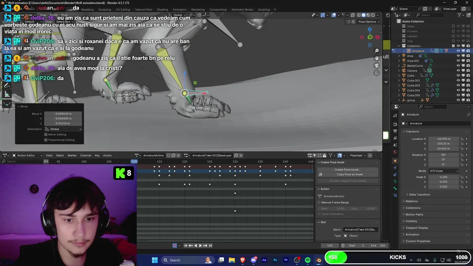
Task: Expand Delta Transform panel
Action: (419, 195)
